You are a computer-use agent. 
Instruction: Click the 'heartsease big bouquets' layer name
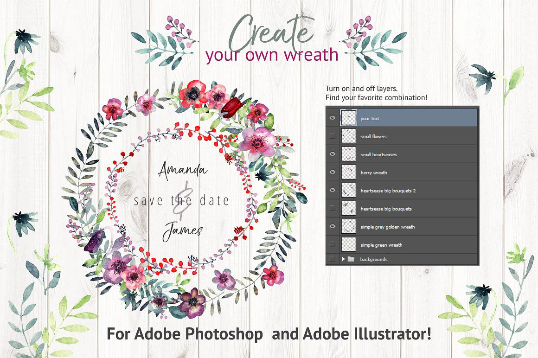pos(386,209)
